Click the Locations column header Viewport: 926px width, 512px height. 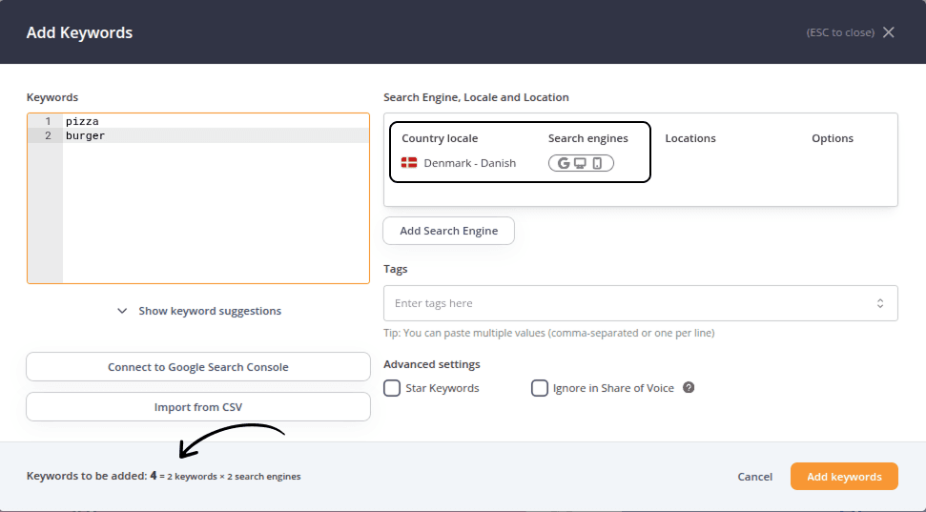pos(690,138)
